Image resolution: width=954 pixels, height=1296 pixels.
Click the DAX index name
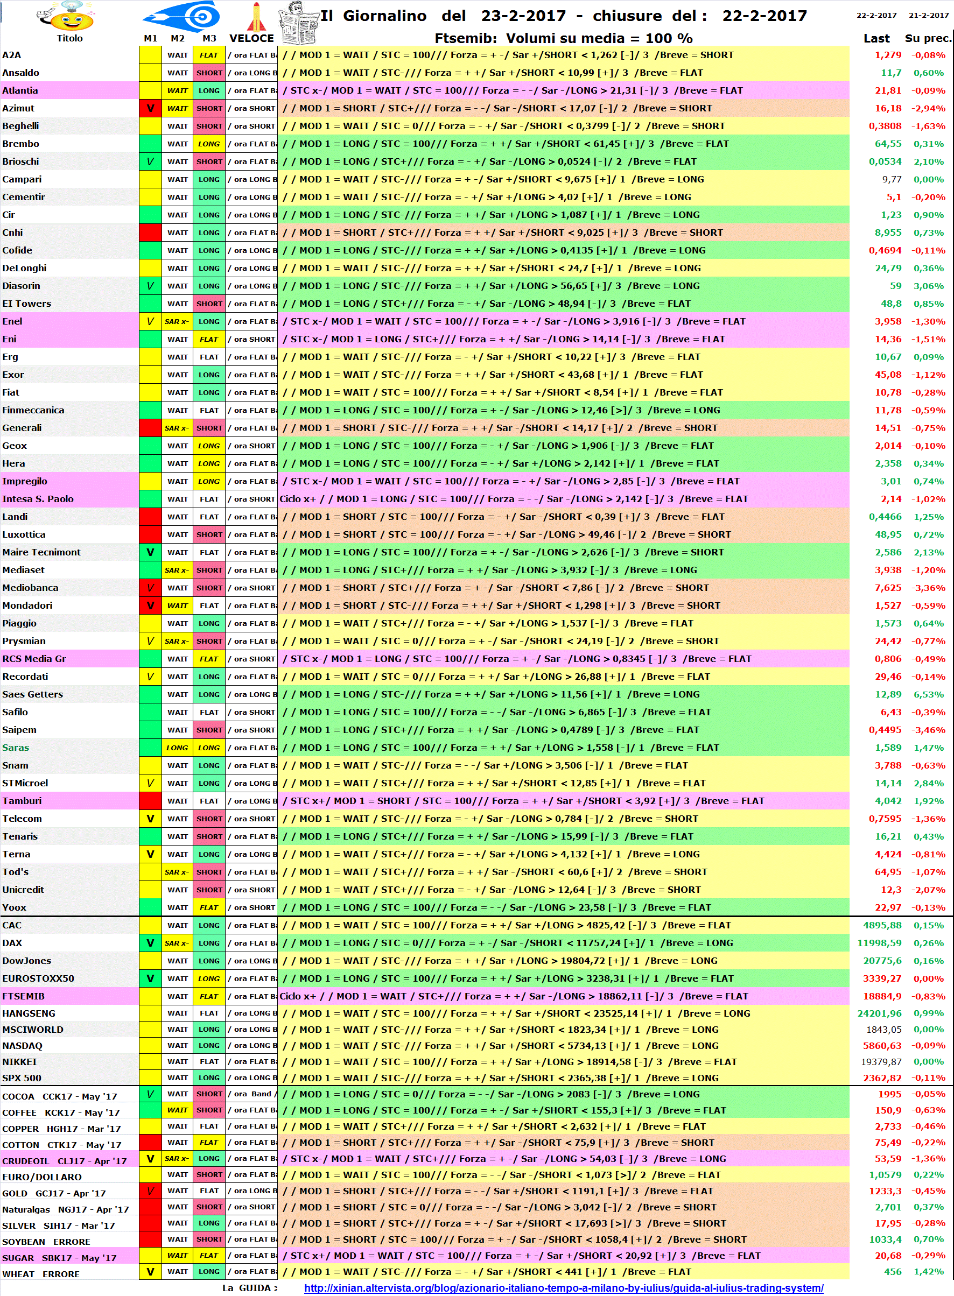click(x=12, y=943)
